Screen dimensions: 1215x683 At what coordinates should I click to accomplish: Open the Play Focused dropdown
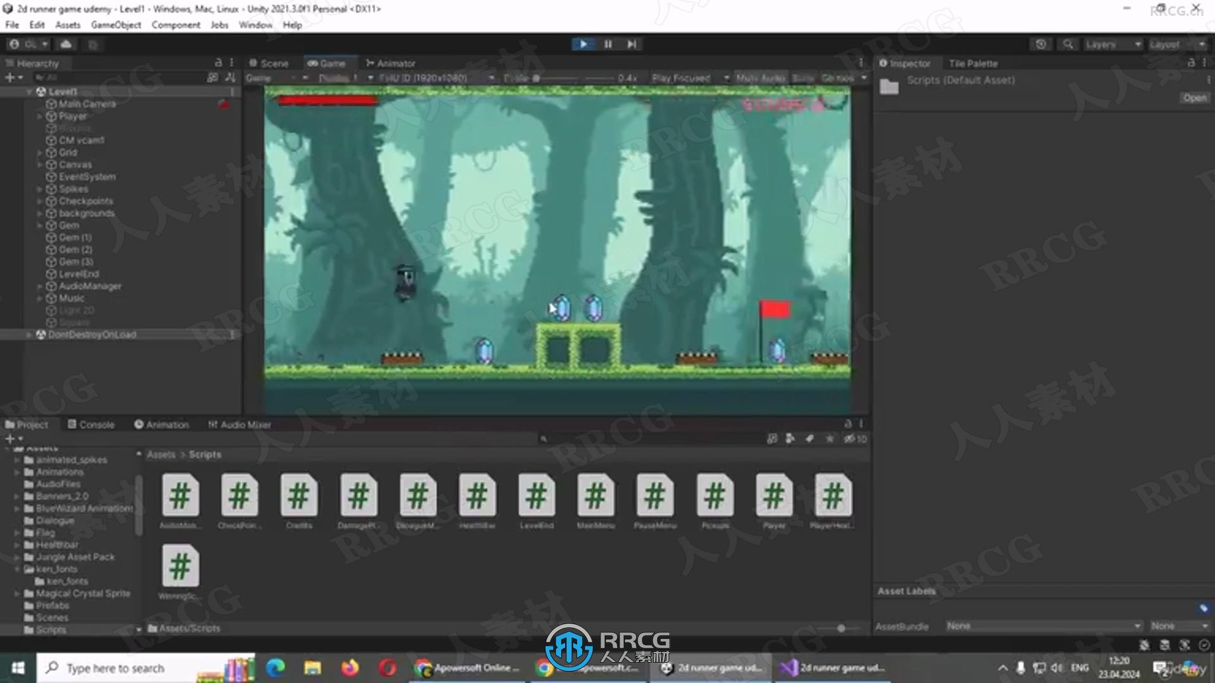pyautogui.click(x=690, y=78)
